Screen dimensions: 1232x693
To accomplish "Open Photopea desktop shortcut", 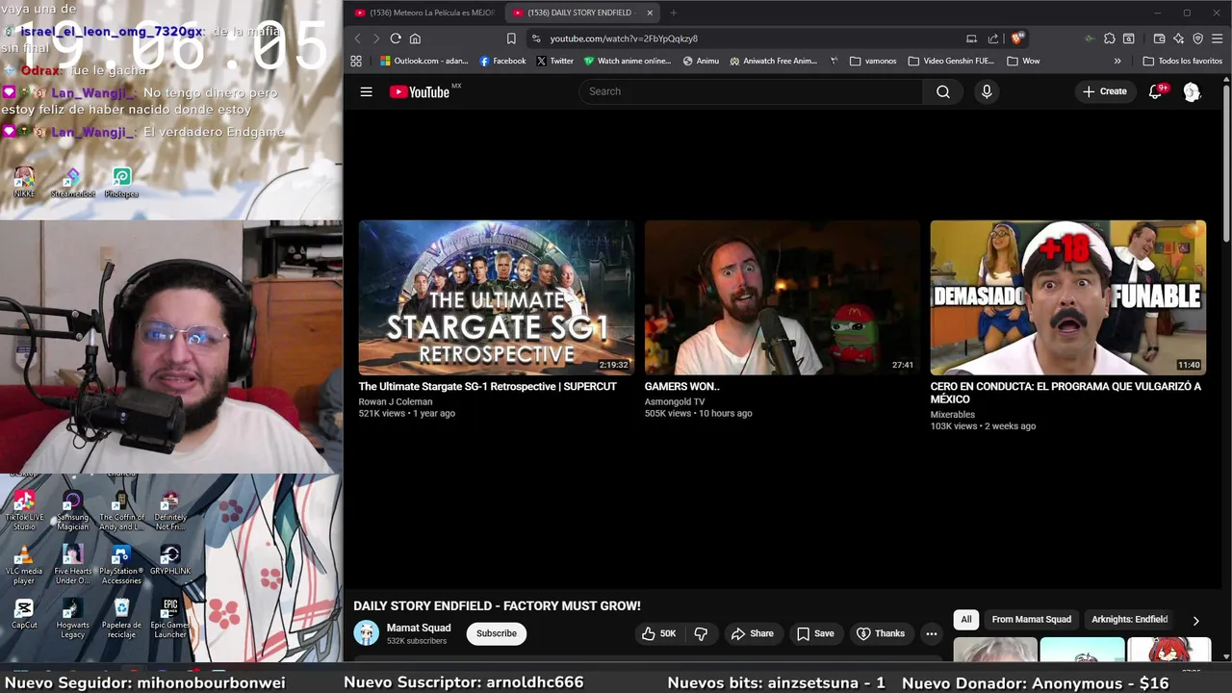I will [x=121, y=183].
